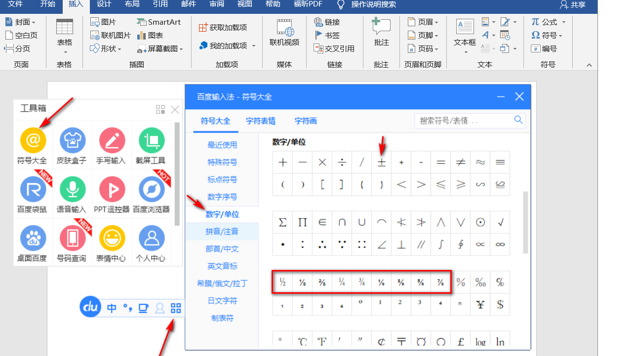This screenshot has width=632, height=356.
Task: Insert a 图片 picture from ribbon
Action: point(103,22)
